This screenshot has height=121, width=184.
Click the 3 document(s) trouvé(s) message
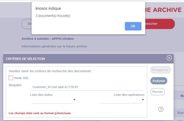[x=53, y=16]
